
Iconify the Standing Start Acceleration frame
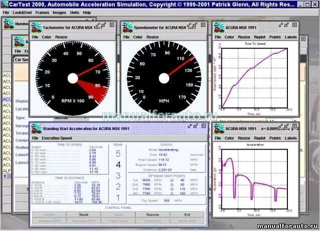coord(190,126)
